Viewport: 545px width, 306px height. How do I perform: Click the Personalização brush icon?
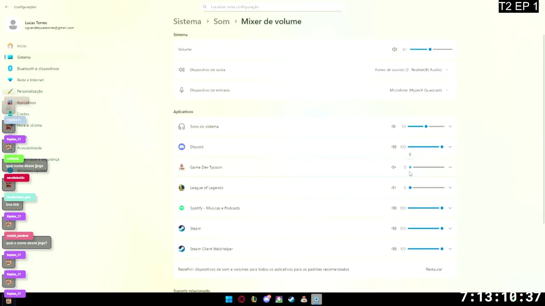pos(10,91)
